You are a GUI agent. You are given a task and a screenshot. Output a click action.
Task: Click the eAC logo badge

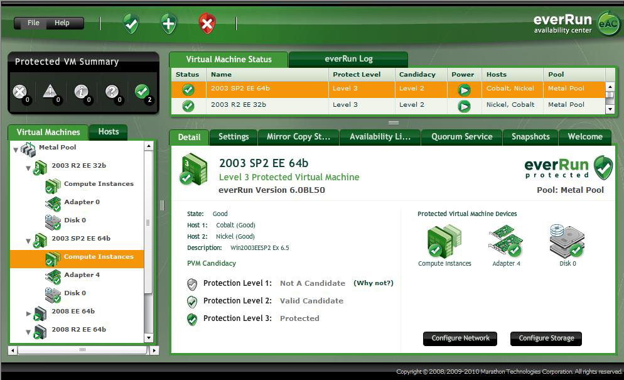[609, 23]
